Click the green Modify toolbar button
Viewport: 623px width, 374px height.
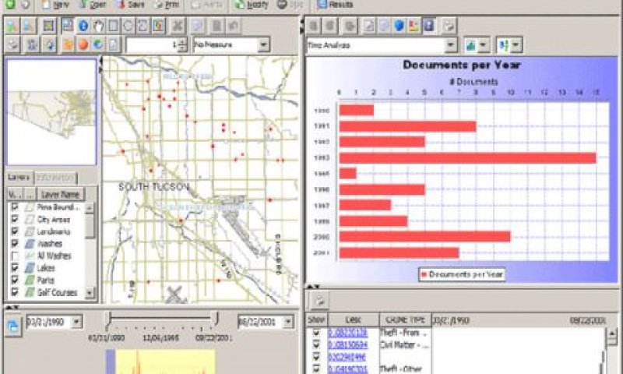251,5
